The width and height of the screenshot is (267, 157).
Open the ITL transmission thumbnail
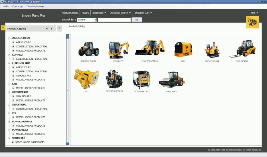click(86, 79)
